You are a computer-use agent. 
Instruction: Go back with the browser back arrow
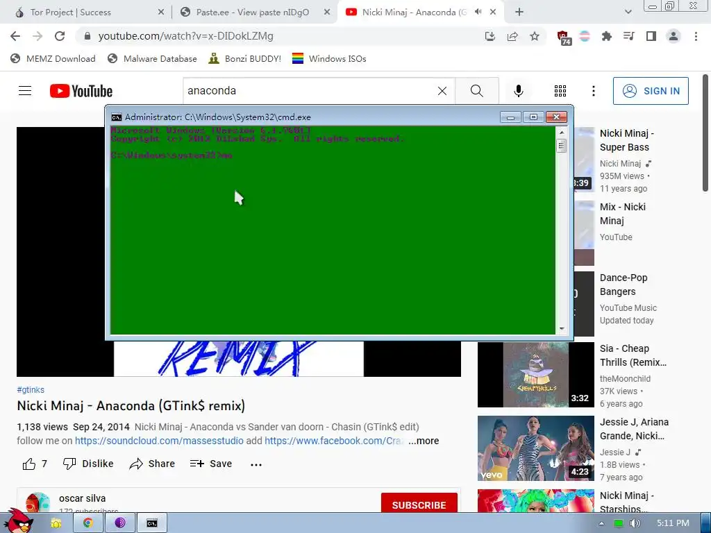click(x=15, y=36)
